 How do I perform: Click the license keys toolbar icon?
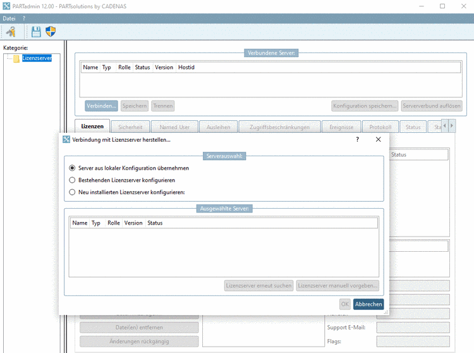(x=11, y=32)
